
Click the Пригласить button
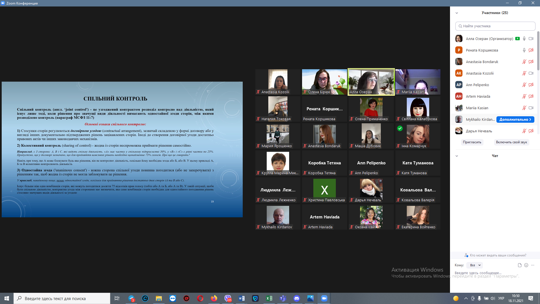[472, 142]
